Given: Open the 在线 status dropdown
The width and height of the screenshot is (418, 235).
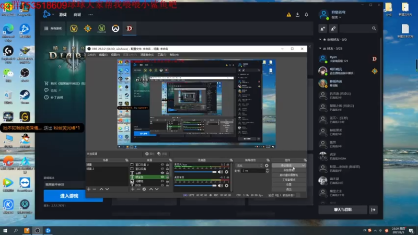Looking at the screenshot, I should click(x=336, y=17).
